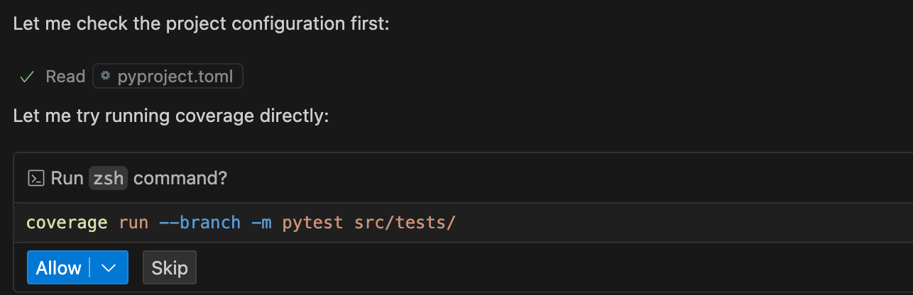This screenshot has height=295, width=913.
Task: Click the word coverage in the command
Action: click(x=66, y=223)
